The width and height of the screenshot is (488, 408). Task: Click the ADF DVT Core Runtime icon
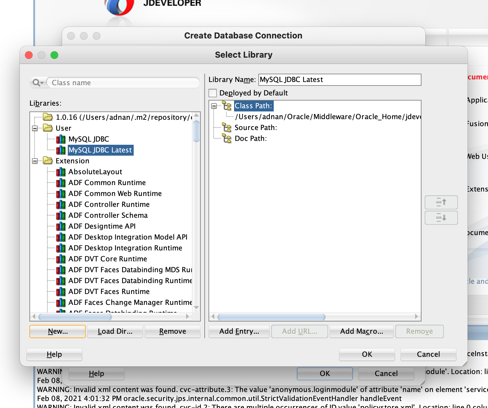(61, 259)
